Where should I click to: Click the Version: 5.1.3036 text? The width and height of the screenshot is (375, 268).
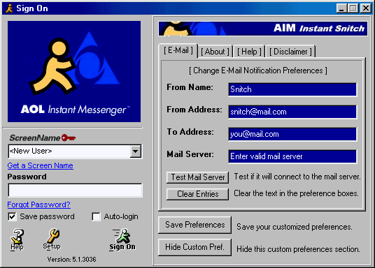click(71, 260)
